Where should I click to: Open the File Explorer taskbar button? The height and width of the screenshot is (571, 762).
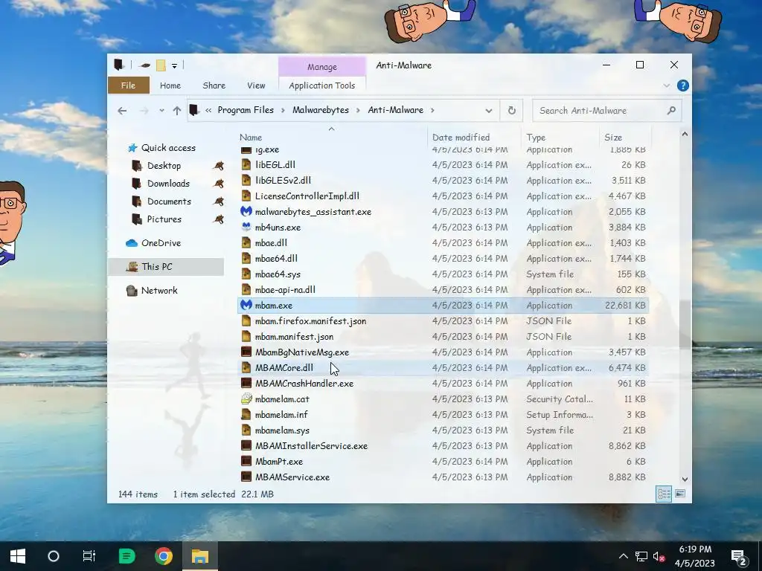(199, 556)
